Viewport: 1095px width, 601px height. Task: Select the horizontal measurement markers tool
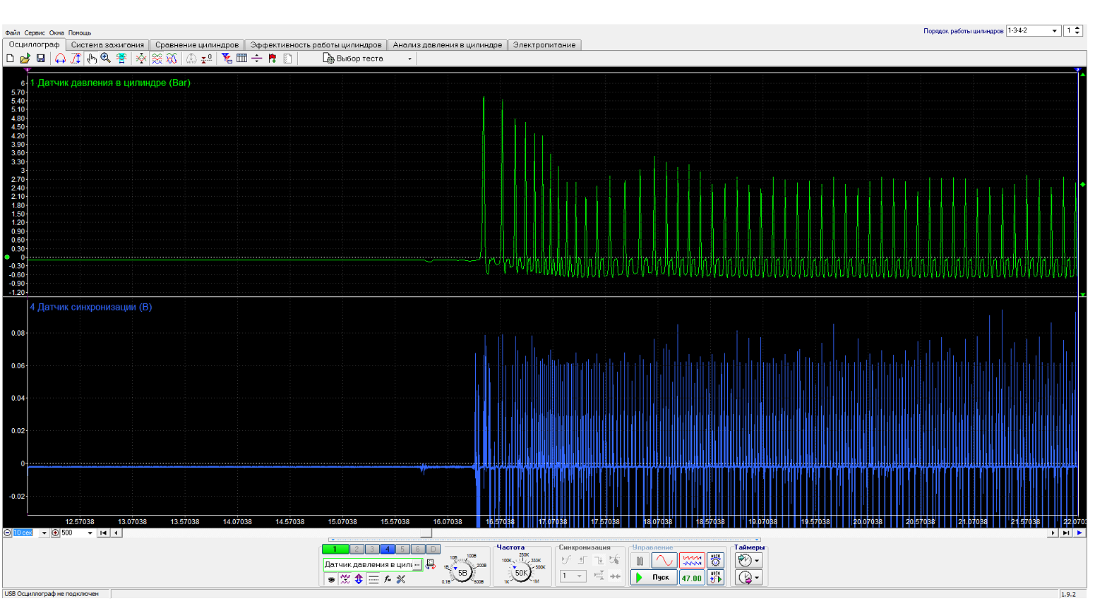tap(60, 59)
